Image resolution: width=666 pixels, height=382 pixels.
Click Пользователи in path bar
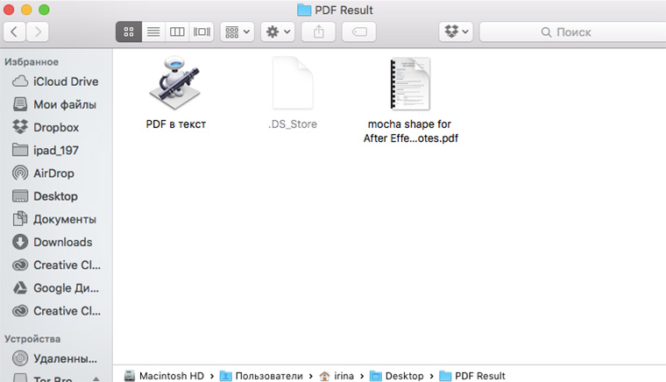point(261,376)
